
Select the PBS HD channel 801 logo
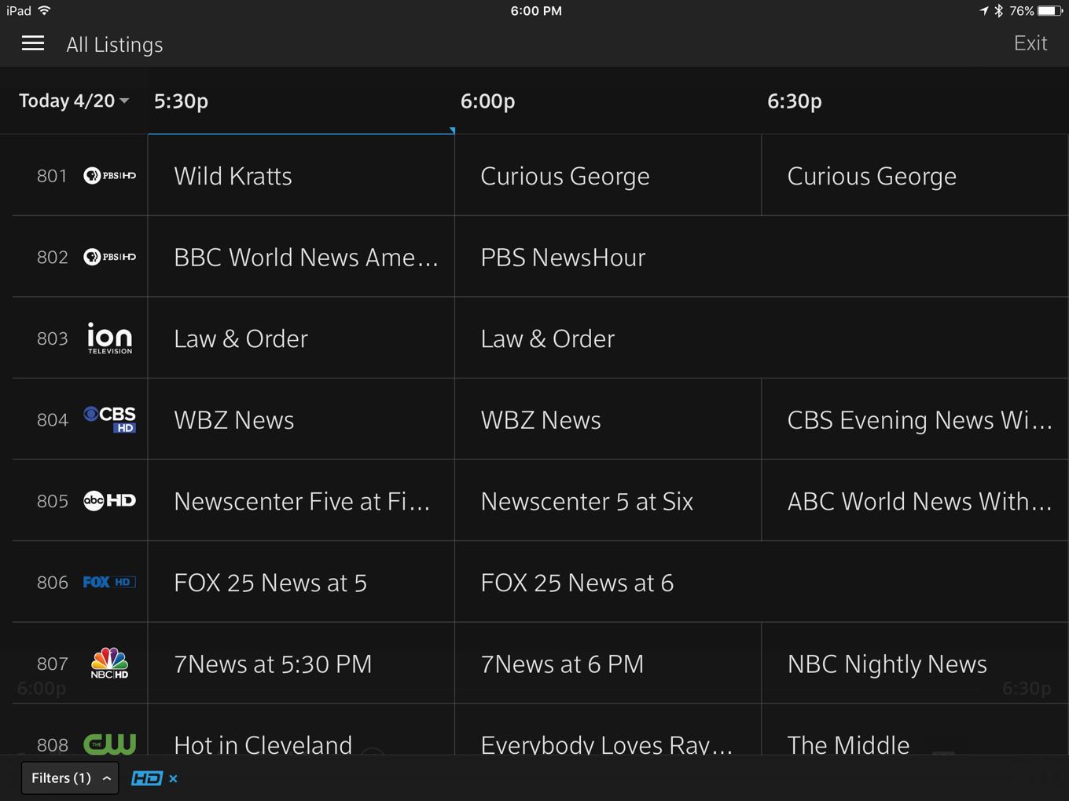point(109,176)
